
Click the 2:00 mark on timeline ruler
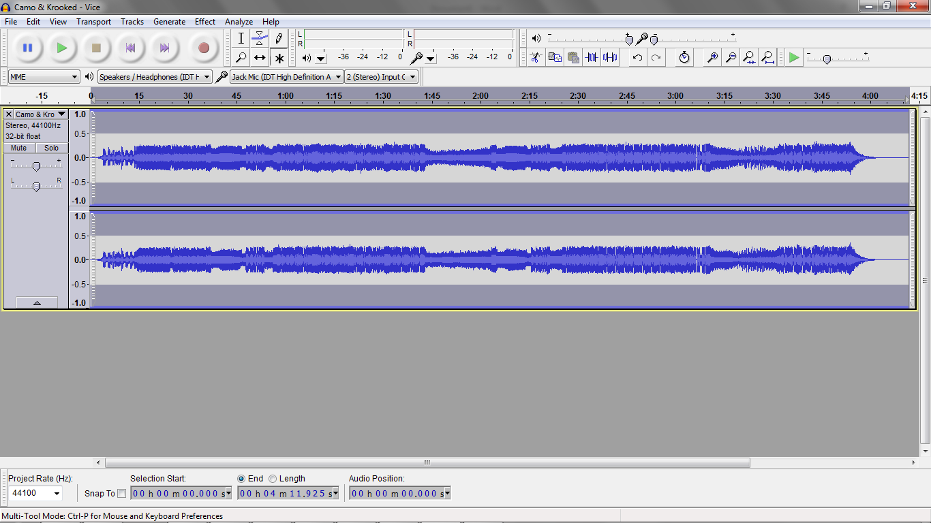tap(480, 96)
